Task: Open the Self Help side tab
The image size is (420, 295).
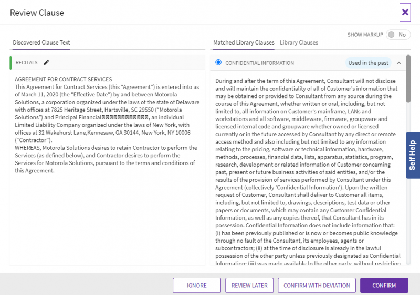Action: 413,155
